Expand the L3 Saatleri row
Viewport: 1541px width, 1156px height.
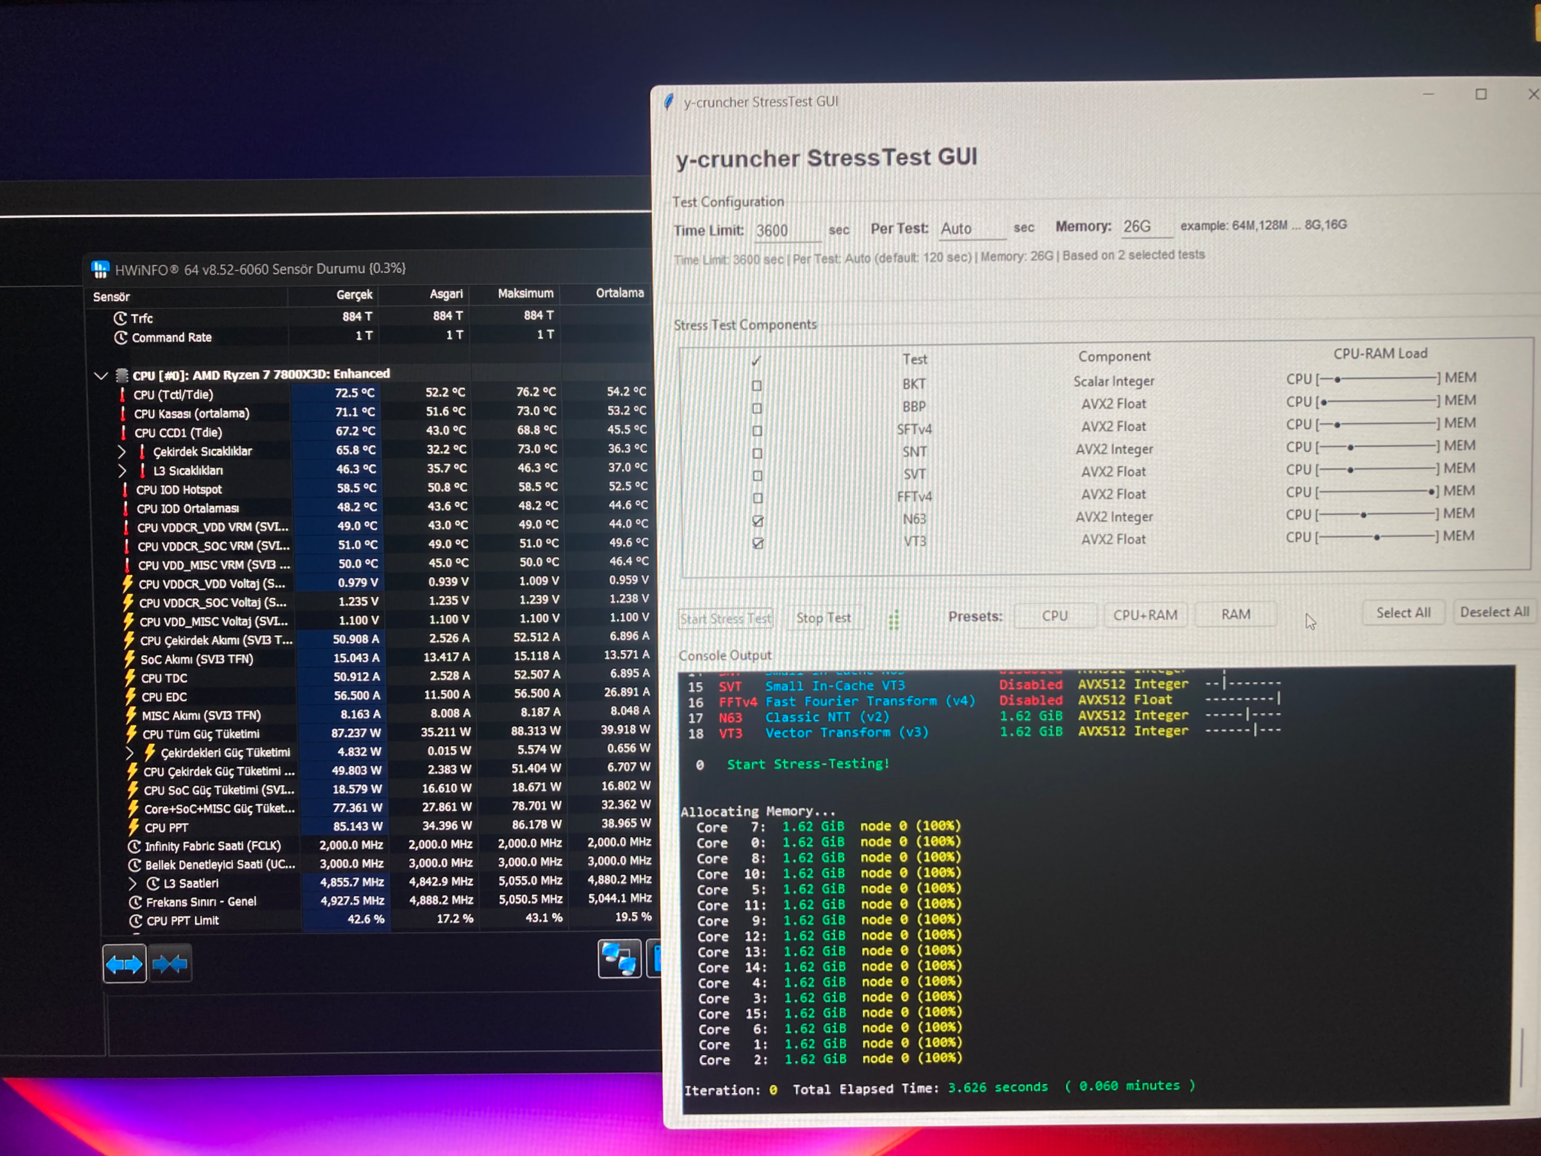pos(133,884)
